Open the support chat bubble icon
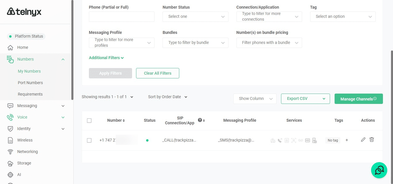The image size is (393, 184). (379, 170)
